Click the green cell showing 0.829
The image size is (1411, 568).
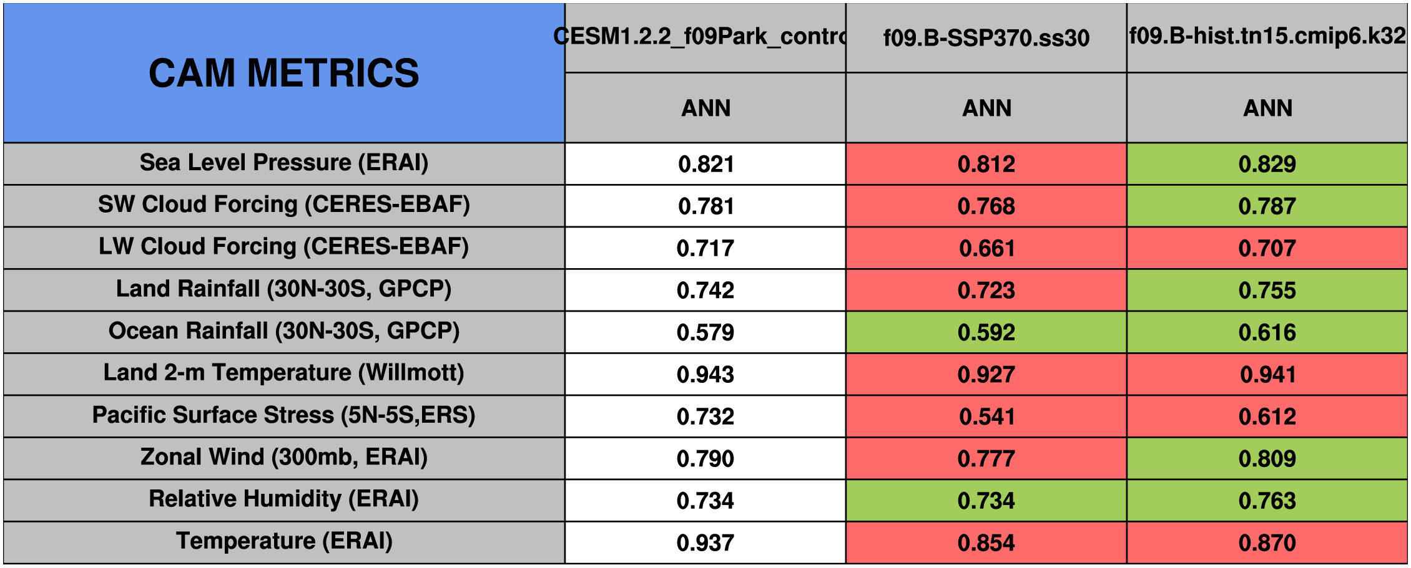(1267, 163)
